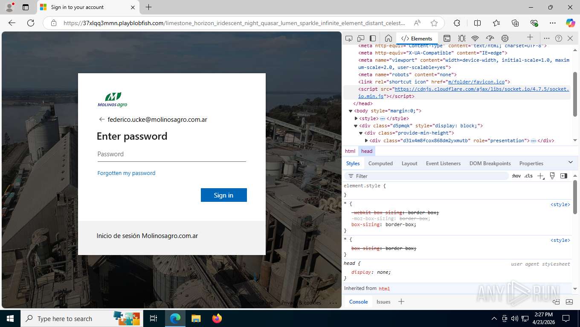
Task: Toggle the DevTools activity bar dock icon
Action: click(x=373, y=38)
